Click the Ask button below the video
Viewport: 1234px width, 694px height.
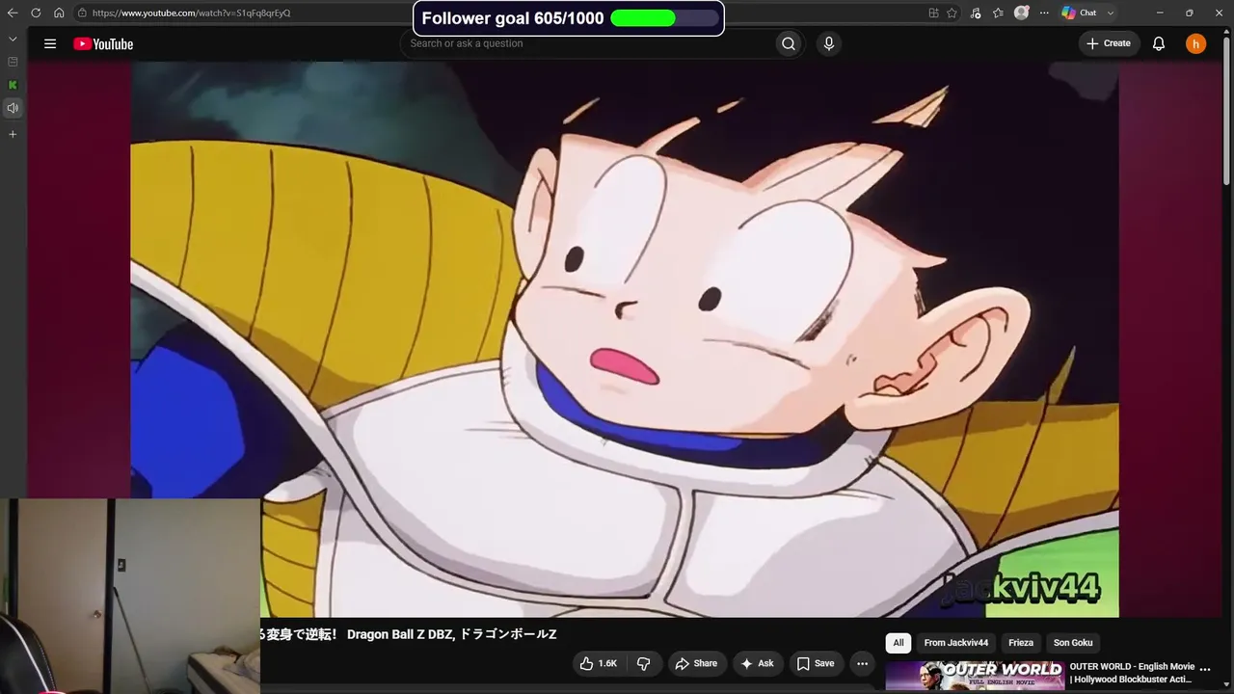tap(757, 663)
